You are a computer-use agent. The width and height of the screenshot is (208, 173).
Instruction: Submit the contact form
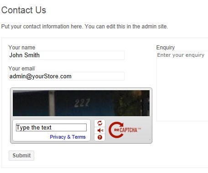click(x=21, y=156)
